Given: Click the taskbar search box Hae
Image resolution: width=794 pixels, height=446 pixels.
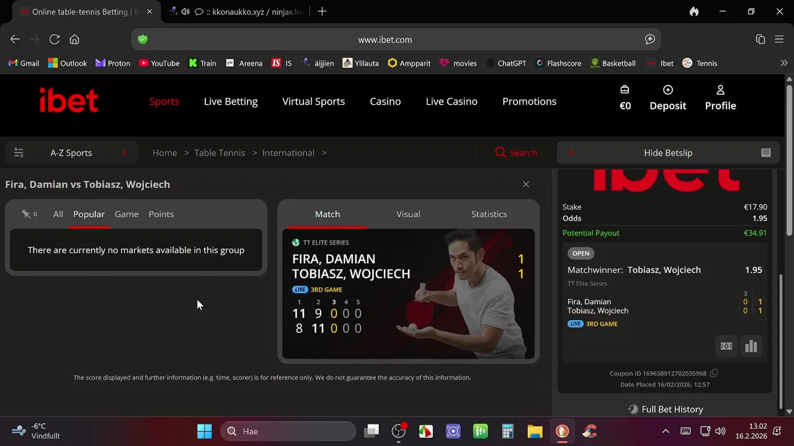Looking at the screenshot, I should pos(288,431).
